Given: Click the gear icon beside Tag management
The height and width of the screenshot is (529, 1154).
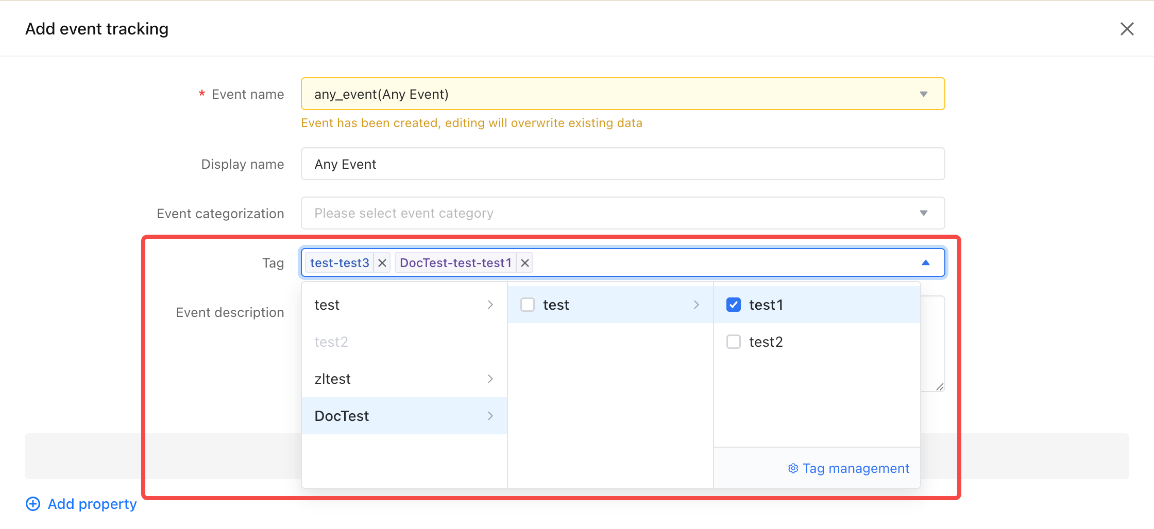Looking at the screenshot, I should (793, 468).
